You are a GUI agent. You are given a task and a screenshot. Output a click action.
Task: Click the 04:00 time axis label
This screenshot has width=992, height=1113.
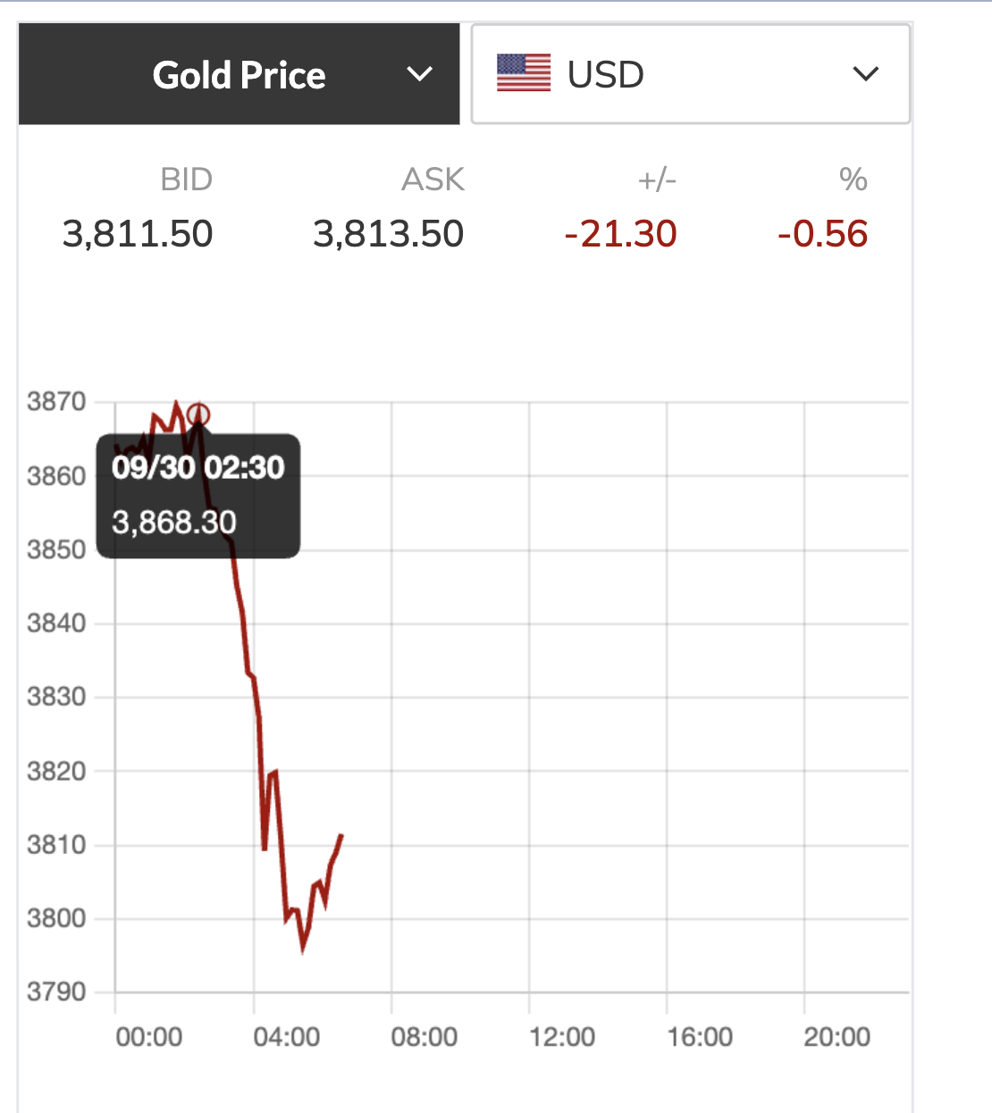click(286, 1037)
